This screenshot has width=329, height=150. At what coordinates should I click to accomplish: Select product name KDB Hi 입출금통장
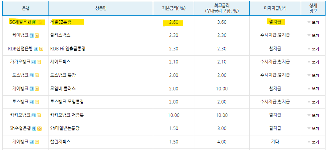[x=68, y=49]
